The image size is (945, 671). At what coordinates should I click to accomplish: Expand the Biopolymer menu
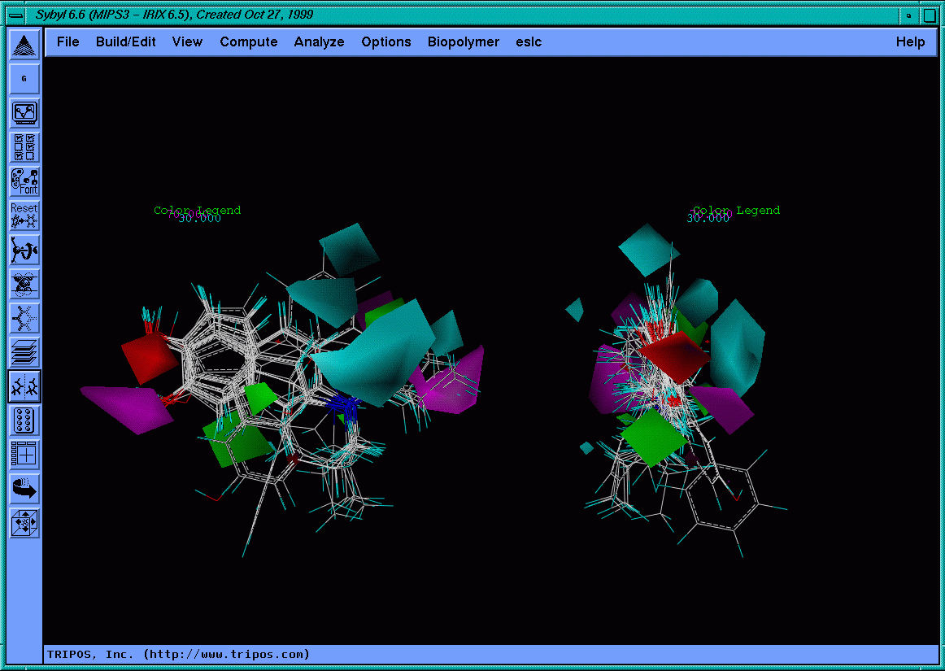coord(464,42)
